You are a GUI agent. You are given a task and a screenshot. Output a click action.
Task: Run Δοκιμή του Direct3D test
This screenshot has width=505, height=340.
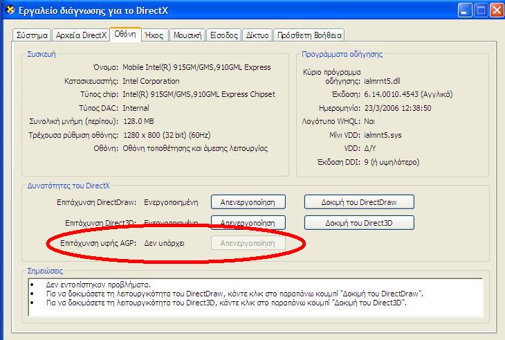(x=359, y=223)
